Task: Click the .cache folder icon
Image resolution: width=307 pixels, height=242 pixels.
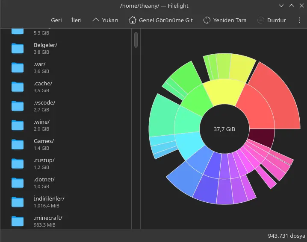Action: [x=18, y=87]
